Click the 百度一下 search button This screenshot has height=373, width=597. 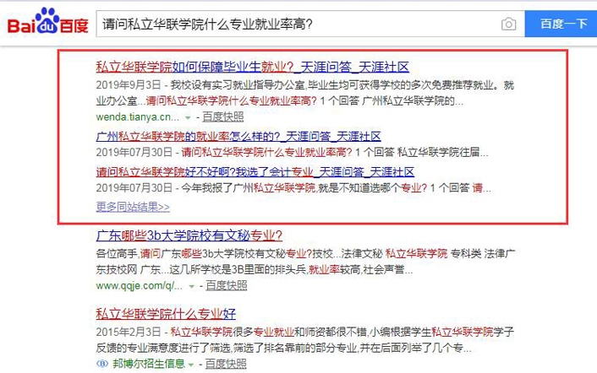pyautogui.click(x=561, y=24)
